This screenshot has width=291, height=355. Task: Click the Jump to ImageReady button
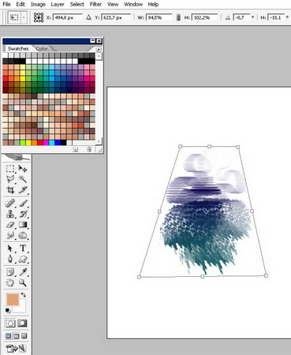coord(16,348)
